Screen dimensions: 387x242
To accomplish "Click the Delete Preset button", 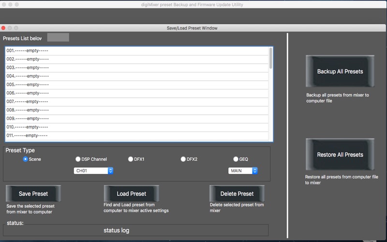I will click(237, 194).
